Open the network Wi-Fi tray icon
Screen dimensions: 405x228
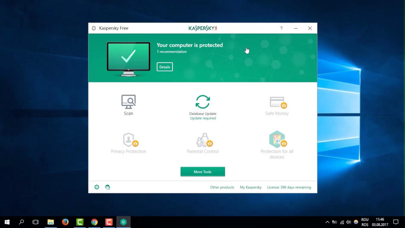(x=342, y=222)
